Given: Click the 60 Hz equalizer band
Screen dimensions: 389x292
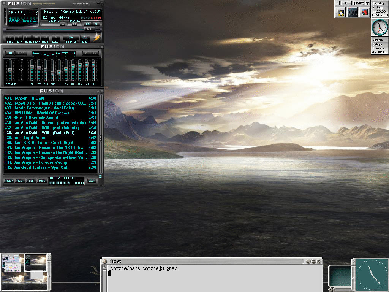Looking at the screenshot, I should click(x=32, y=70).
